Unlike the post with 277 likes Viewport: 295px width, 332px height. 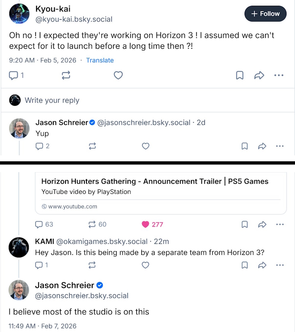(145, 224)
